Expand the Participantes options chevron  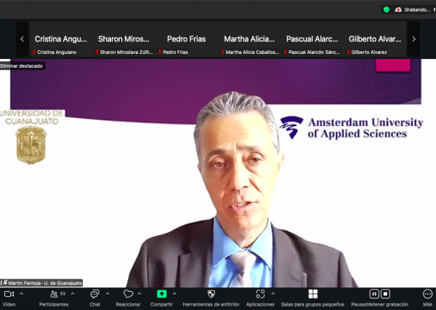click(x=73, y=294)
